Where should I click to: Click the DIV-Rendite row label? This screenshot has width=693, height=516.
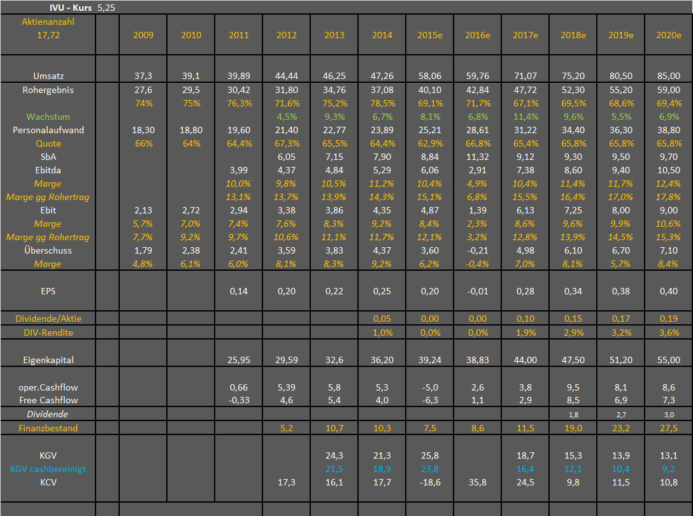[48, 333]
